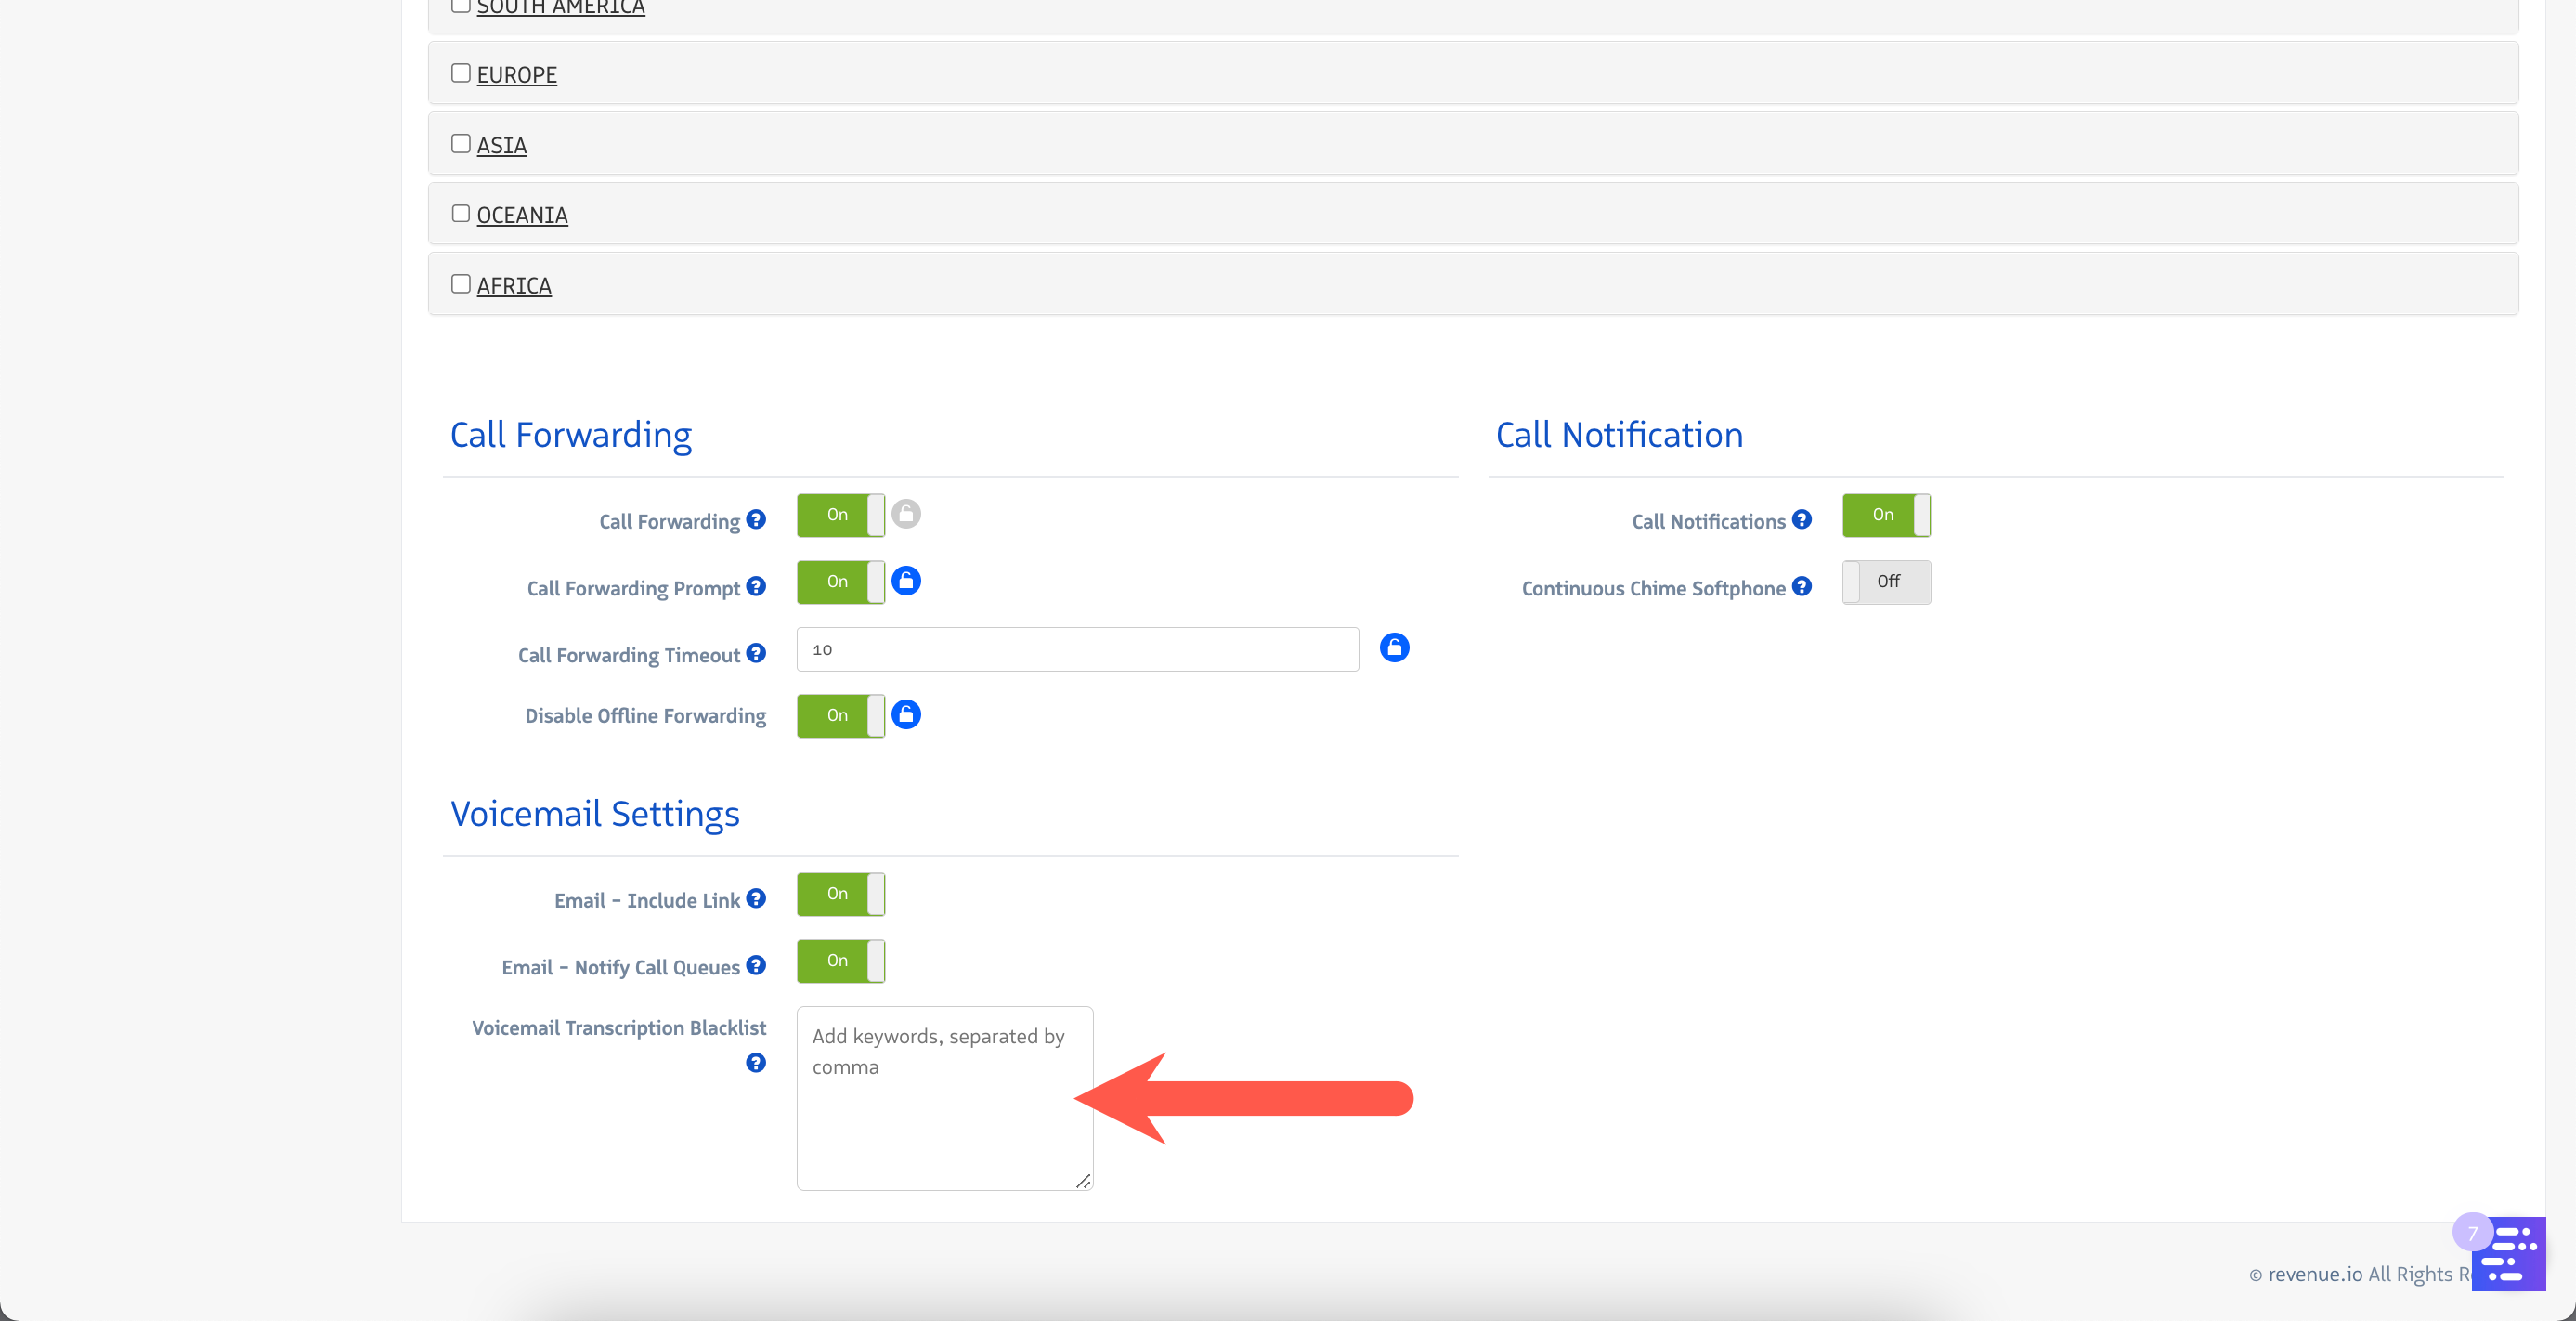This screenshot has width=2576, height=1321.
Task: Click lock icon beside Call Forwarding Timeout field
Action: 1394,648
